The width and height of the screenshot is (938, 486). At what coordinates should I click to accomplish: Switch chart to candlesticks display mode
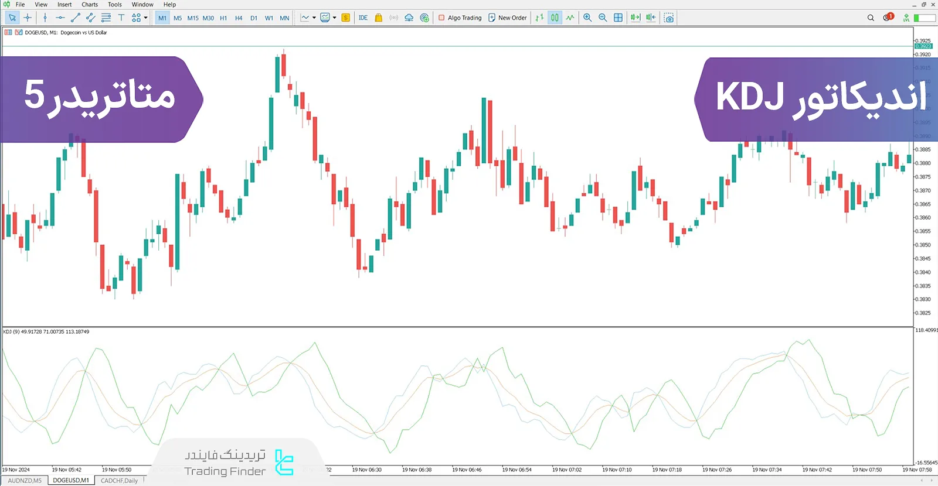(555, 18)
